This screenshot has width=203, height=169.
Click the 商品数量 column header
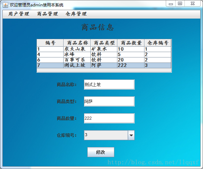131,43
